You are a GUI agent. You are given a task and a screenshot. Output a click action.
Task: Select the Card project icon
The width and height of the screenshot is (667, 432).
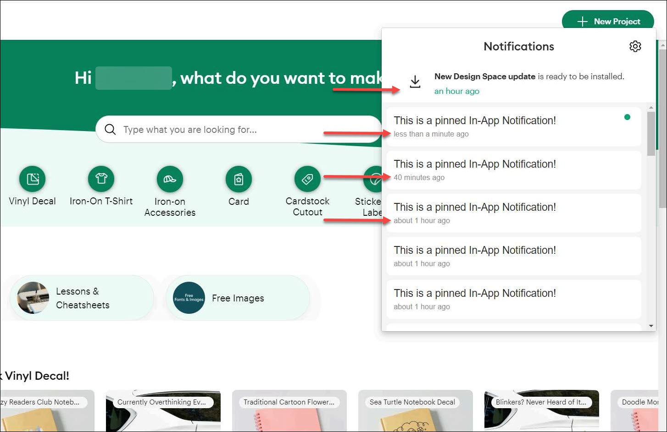tap(239, 179)
